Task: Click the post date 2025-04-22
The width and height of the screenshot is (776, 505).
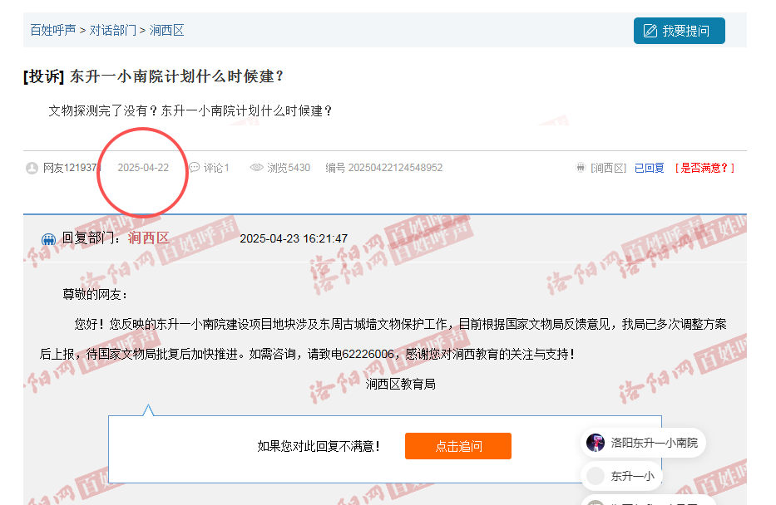Action: point(143,168)
